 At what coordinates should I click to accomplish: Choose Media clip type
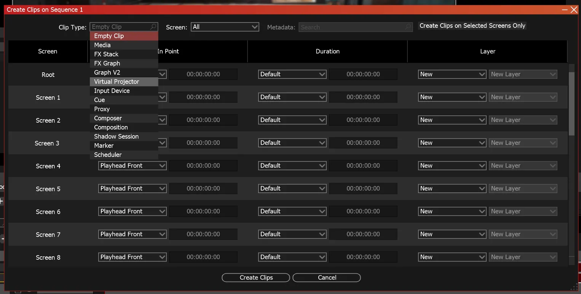tap(124, 45)
